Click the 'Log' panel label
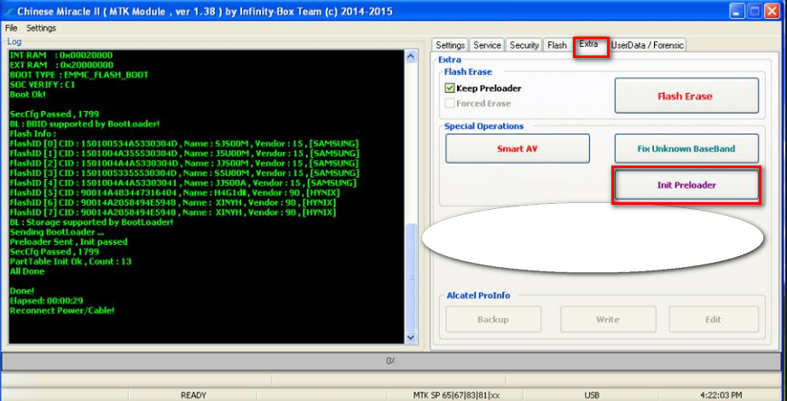 click(14, 42)
